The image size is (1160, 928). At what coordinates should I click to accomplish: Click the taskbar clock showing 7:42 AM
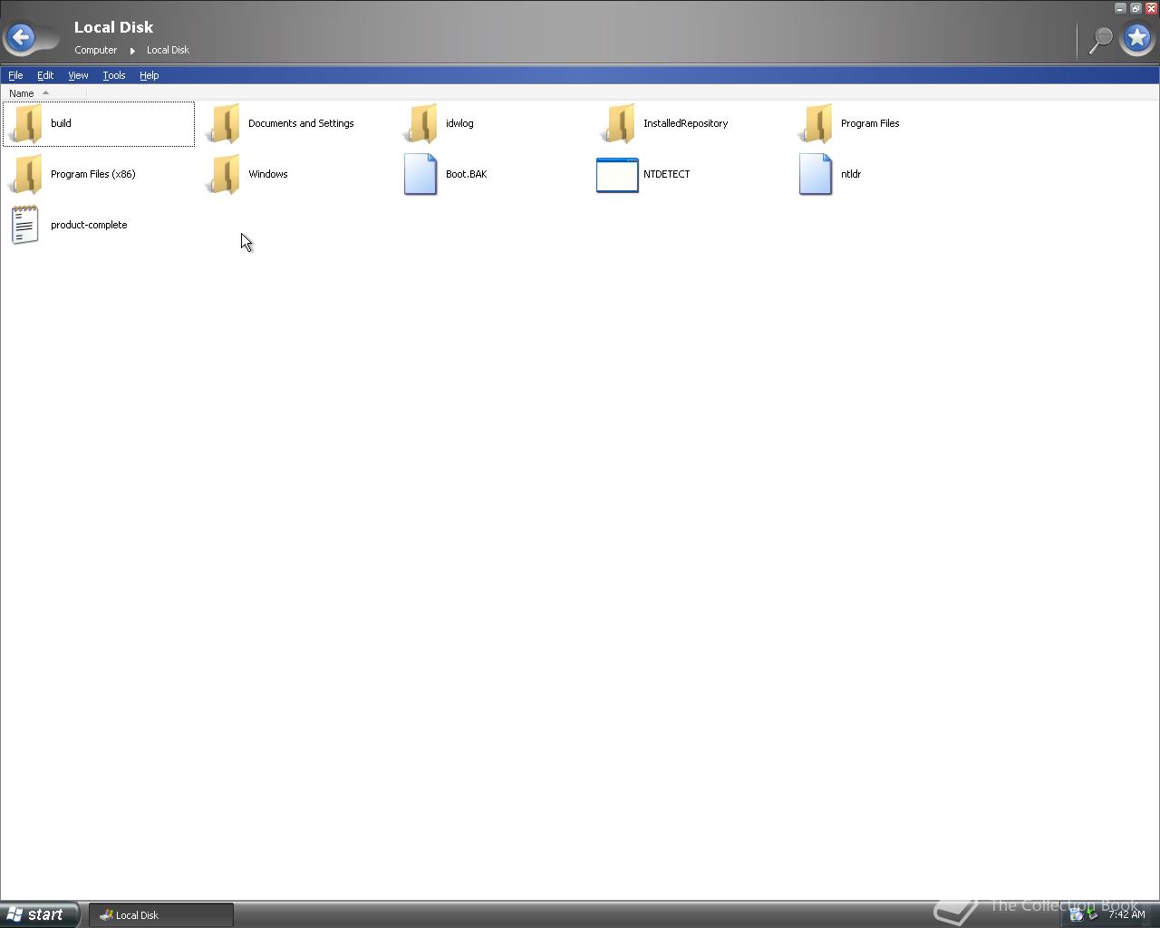click(x=1126, y=914)
